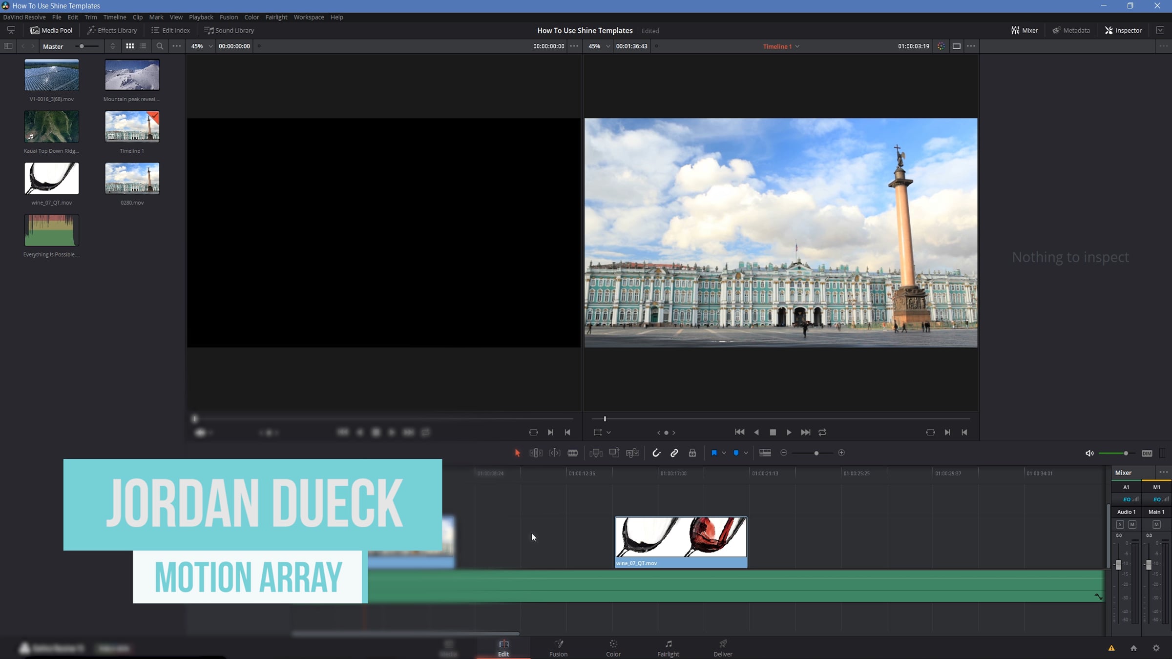Play forward in timeline viewer
This screenshot has height=659, width=1172.
tap(789, 432)
